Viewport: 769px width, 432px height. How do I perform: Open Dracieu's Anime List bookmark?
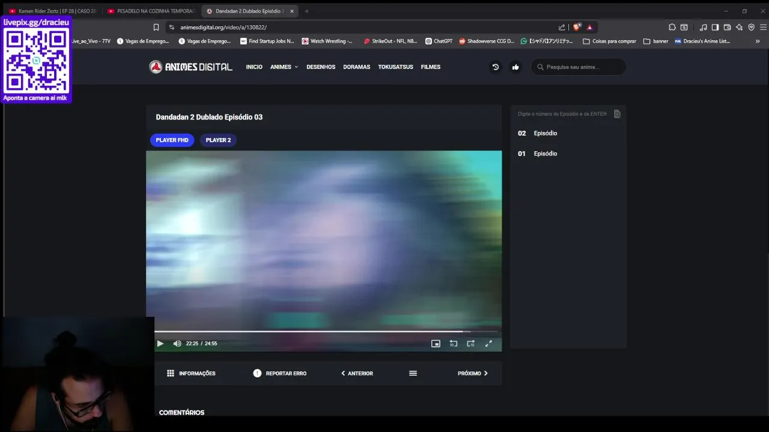click(702, 41)
